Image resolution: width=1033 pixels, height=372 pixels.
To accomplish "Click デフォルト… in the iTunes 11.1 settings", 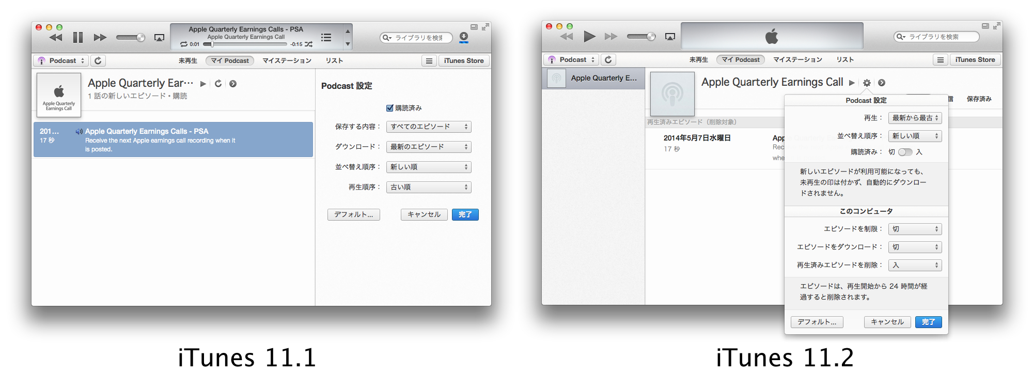I will pyautogui.click(x=354, y=214).
